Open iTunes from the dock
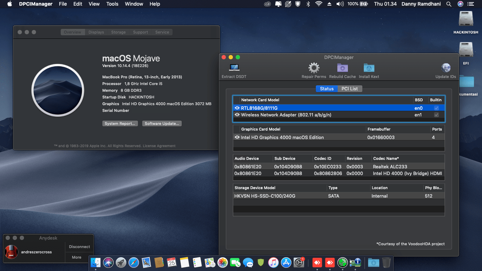 273,262
